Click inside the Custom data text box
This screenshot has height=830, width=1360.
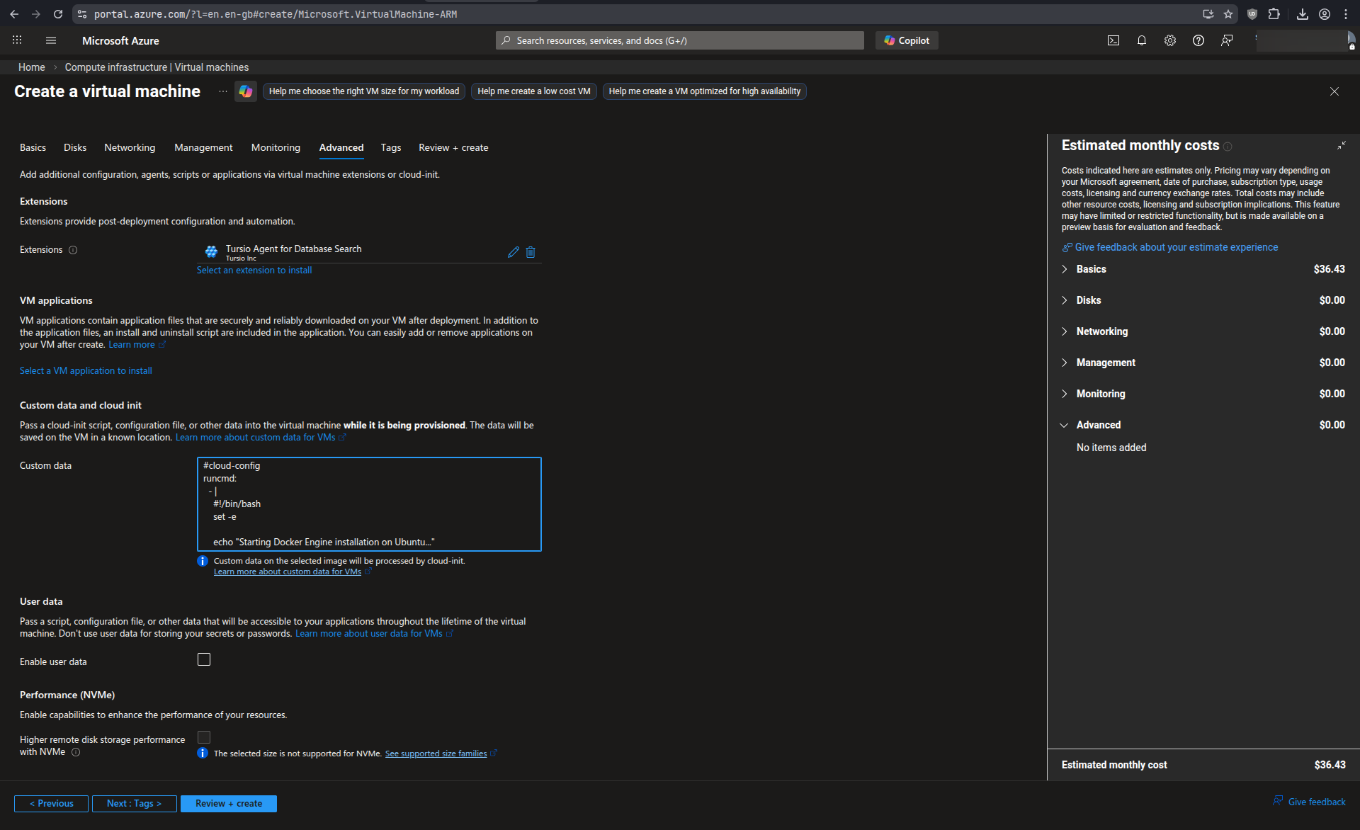click(x=369, y=504)
